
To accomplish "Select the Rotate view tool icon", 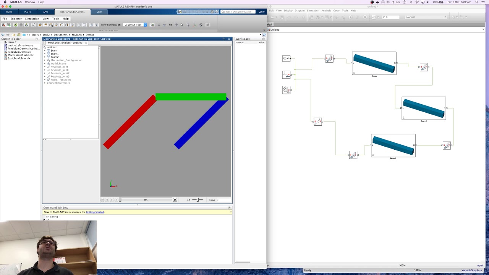I will point(165,25).
